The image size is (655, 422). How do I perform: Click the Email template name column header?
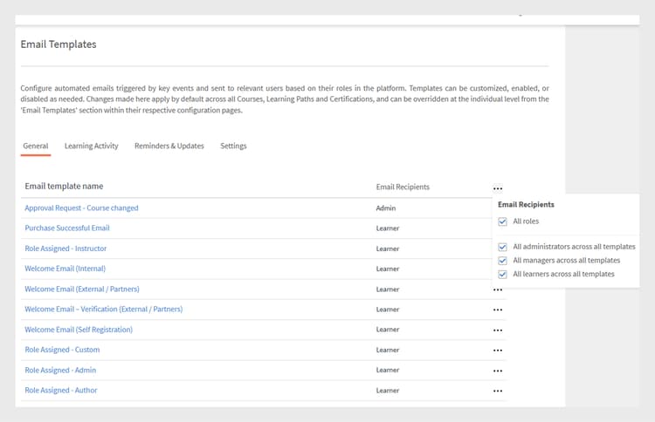pos(64,187)
